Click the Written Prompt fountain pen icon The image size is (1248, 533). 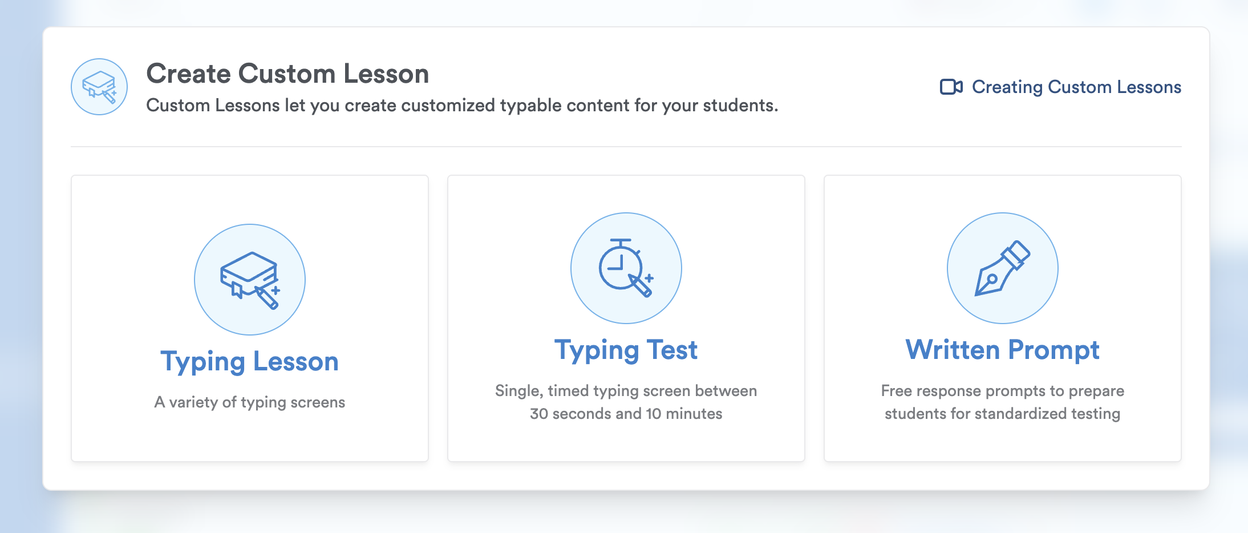pos(1002,268)
